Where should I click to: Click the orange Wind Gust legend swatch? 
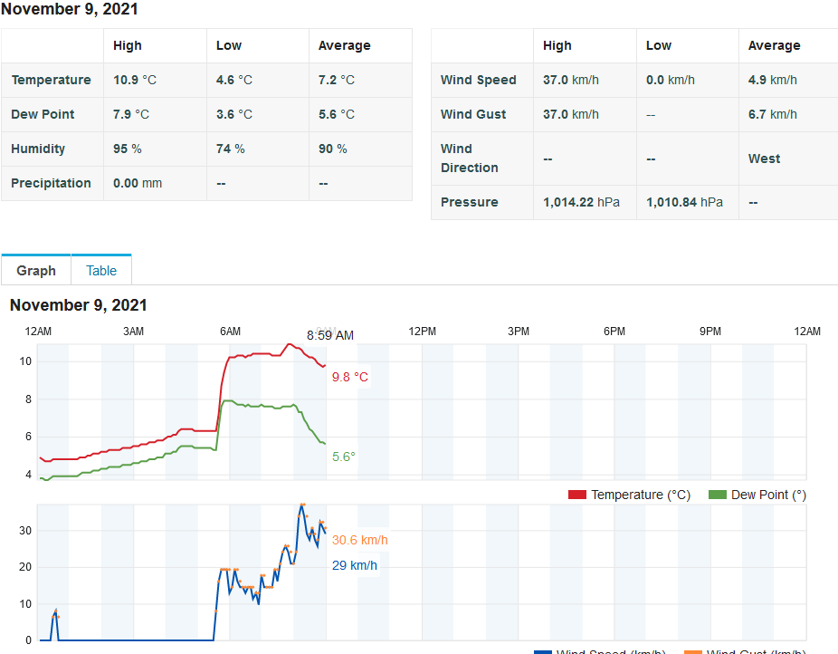[x=693, y=651]
